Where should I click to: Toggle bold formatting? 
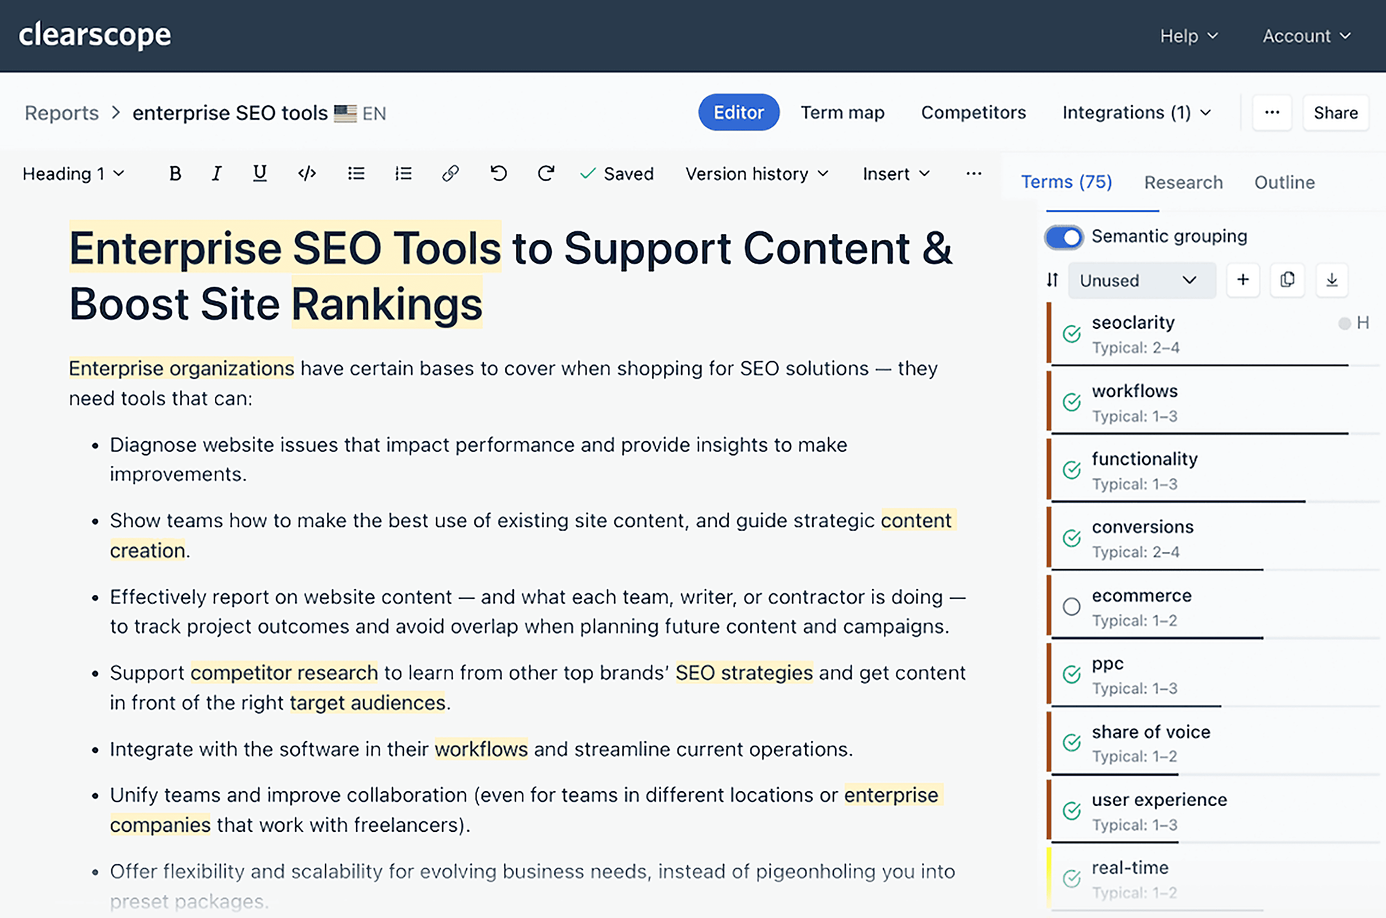(x=175, y=173)
